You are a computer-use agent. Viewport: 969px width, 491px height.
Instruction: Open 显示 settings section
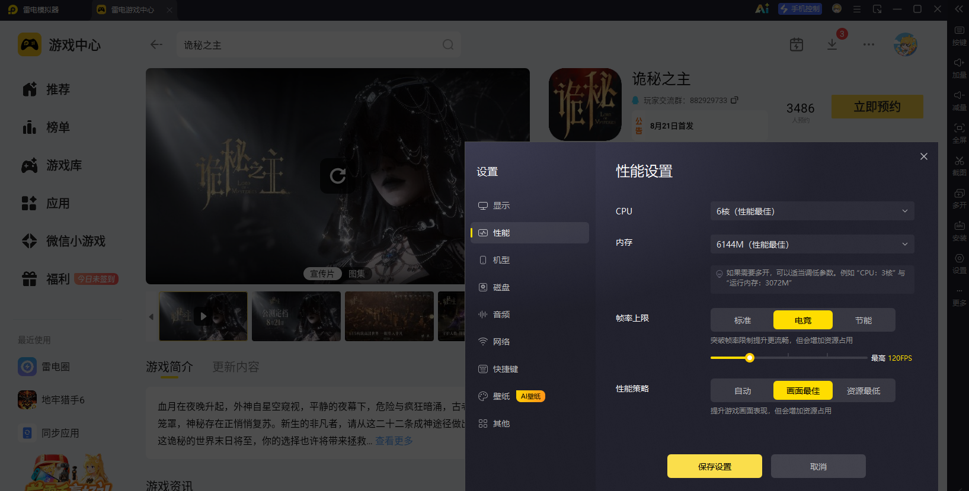pos(530,206)
